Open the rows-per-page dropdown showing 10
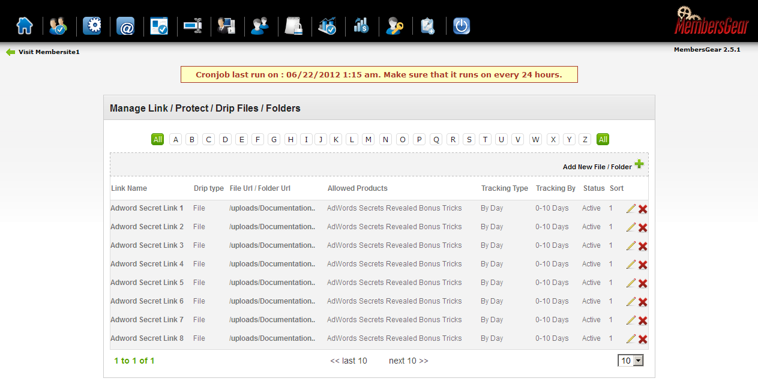758x387 pixels. (x=631, y=361)
